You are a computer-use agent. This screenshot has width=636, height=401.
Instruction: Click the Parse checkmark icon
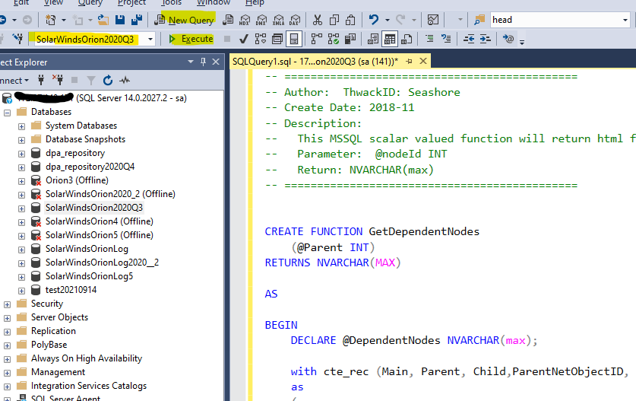point(243,39)
